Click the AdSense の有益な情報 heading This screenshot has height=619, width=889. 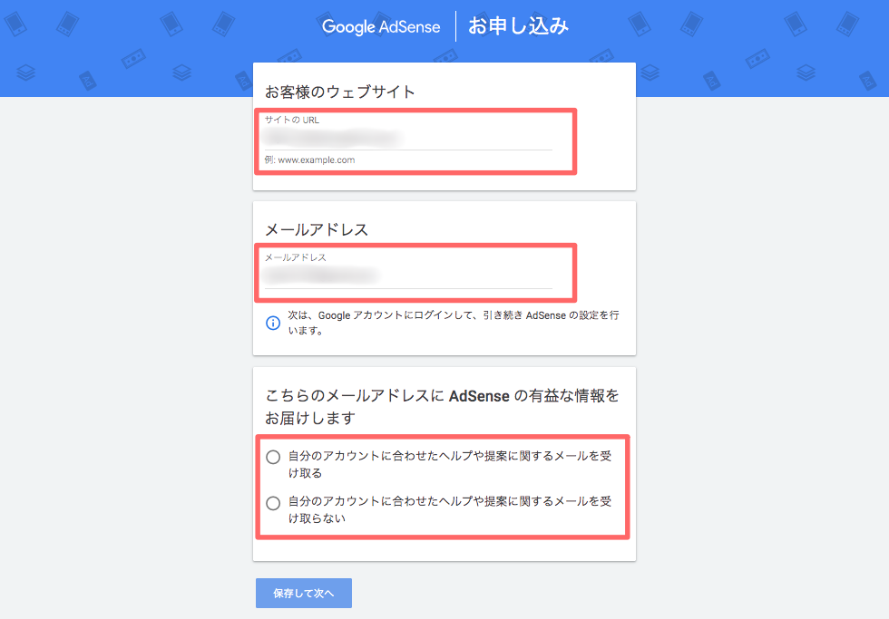(x=443, y=407)
